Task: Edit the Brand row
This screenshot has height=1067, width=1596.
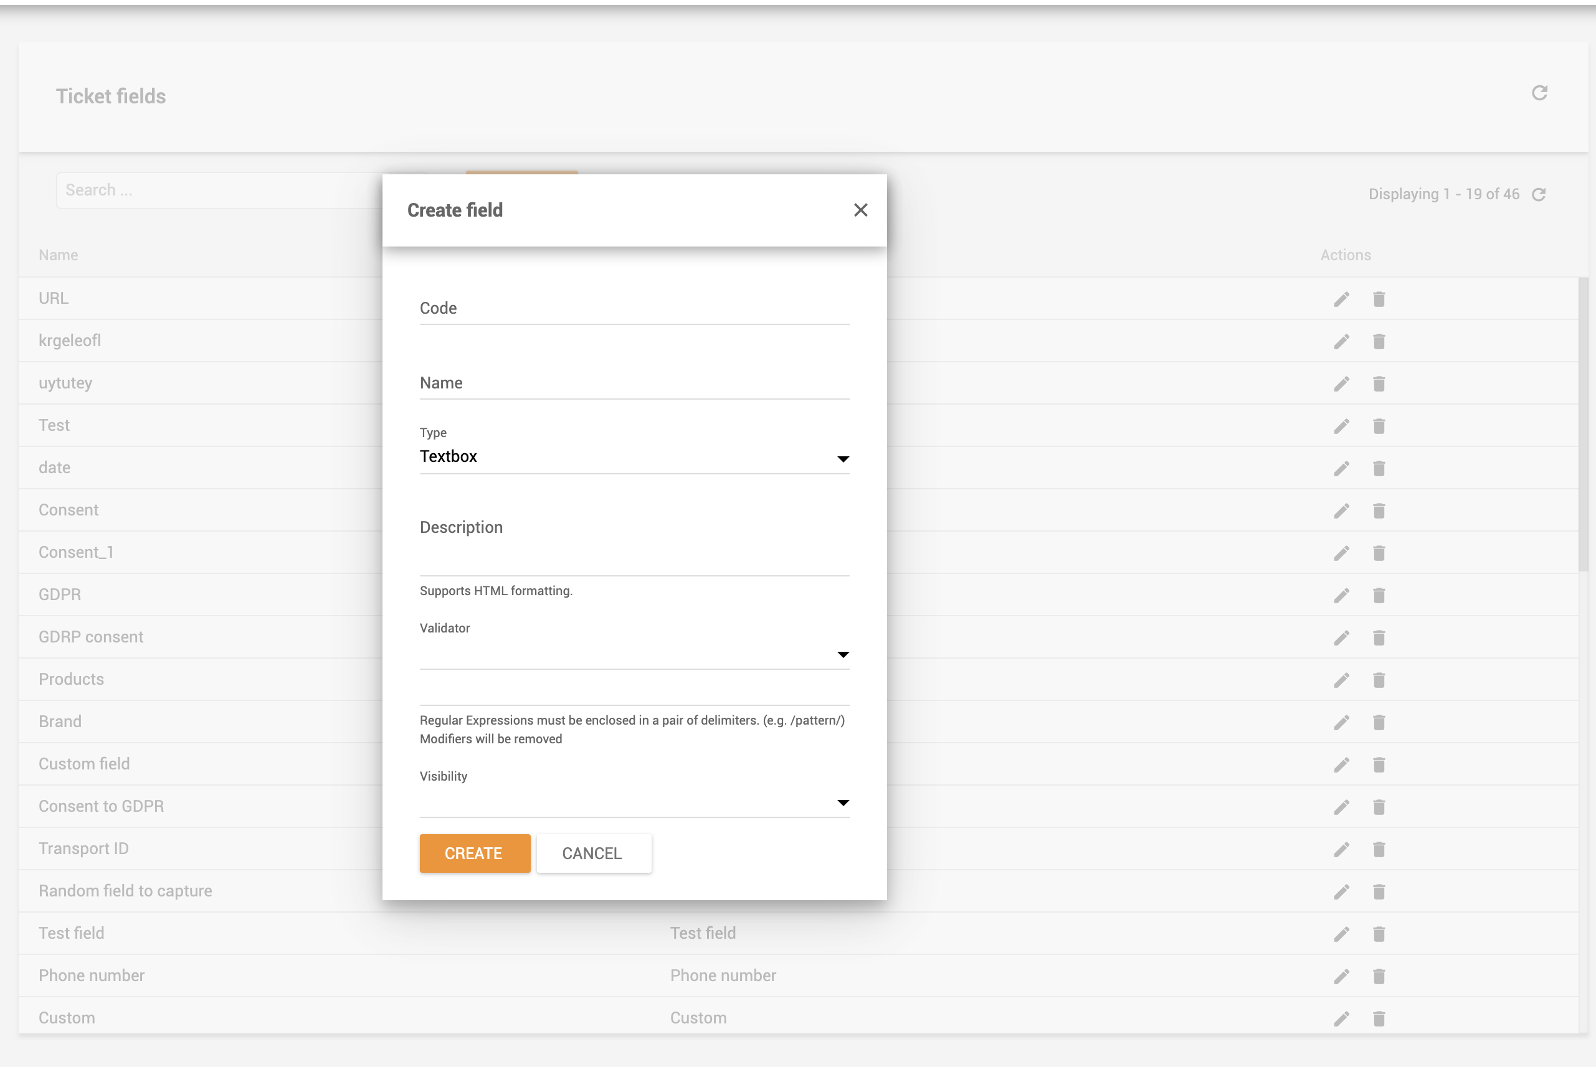Action: click(1341, 723)
